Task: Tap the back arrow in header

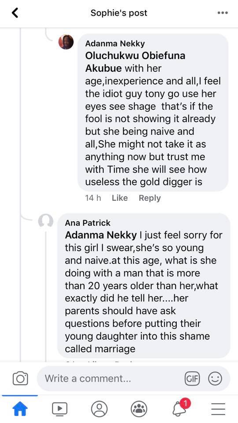Action: [x=15, y=13]
